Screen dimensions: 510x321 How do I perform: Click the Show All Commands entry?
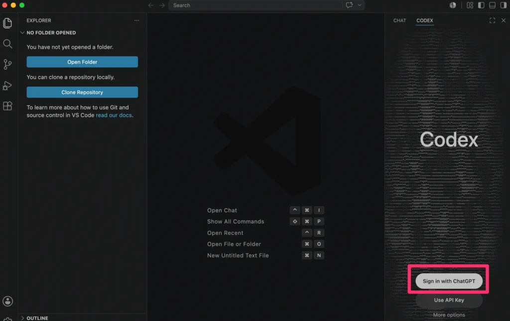(x=236, y=221)
